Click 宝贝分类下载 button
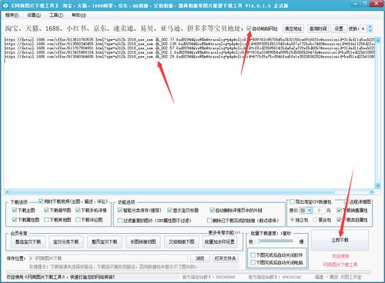This screenshot has height=283, width=385. click(x=66, y=241)
